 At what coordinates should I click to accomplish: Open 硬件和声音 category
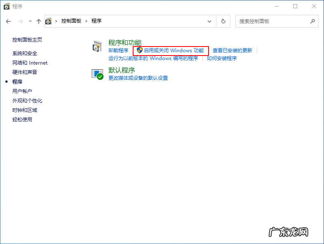point(25,72)
